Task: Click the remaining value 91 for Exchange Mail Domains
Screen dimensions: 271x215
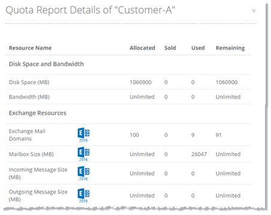Action: 218,135
